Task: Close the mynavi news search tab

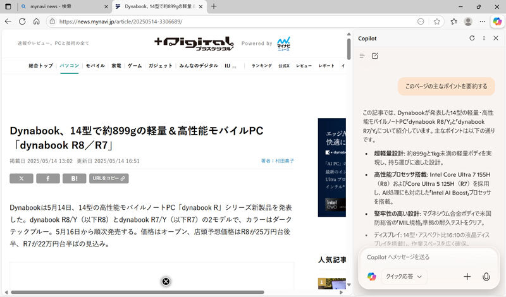Action: click(x=106, y=6)
